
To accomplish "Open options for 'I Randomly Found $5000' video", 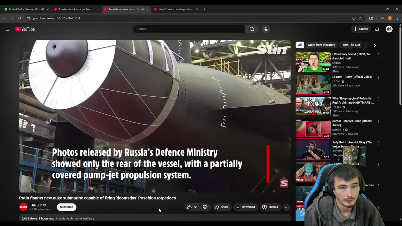I will pos(378,55).
